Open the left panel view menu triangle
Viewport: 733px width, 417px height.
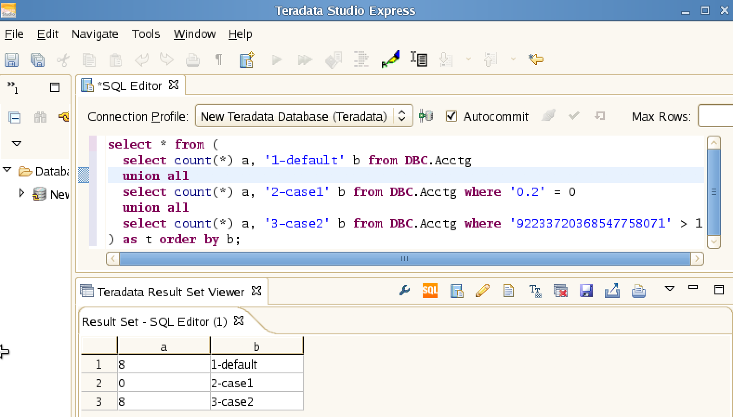click(16, 143)
